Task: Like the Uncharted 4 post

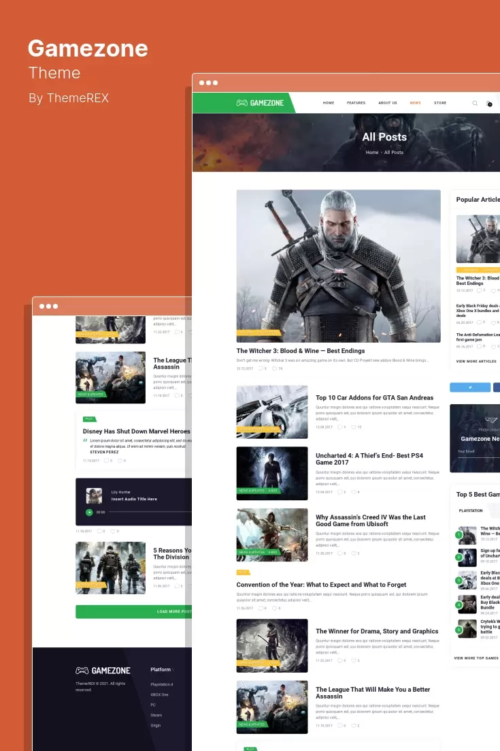Action: pos(354,492)
